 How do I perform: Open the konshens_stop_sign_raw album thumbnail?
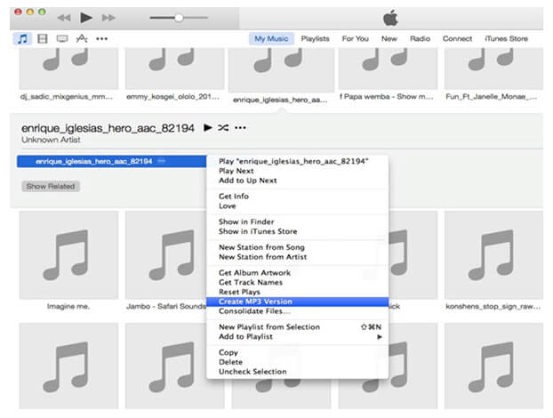493,255
